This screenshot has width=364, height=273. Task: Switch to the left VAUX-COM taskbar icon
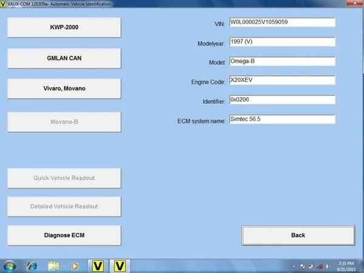pos(97,265)
